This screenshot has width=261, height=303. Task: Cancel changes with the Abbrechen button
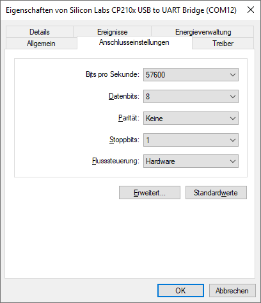(232, 291)
